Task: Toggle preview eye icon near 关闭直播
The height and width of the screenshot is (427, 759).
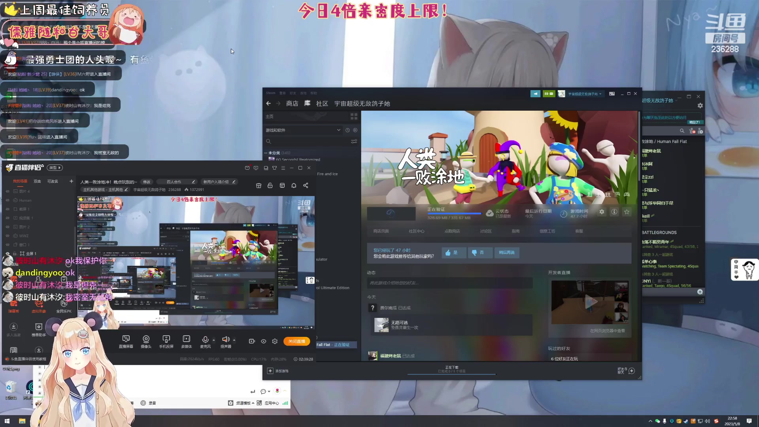Action: pos(264,341)
